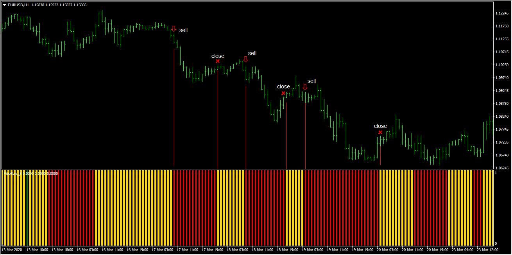
Task: Click the rightmost "sell" arrow marker
Action: (306, 87)
